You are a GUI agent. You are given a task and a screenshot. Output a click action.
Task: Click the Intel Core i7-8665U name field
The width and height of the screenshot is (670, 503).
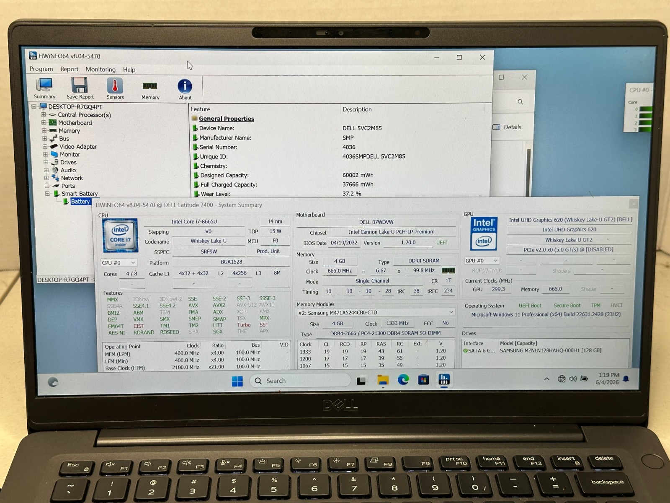point(194,222)
